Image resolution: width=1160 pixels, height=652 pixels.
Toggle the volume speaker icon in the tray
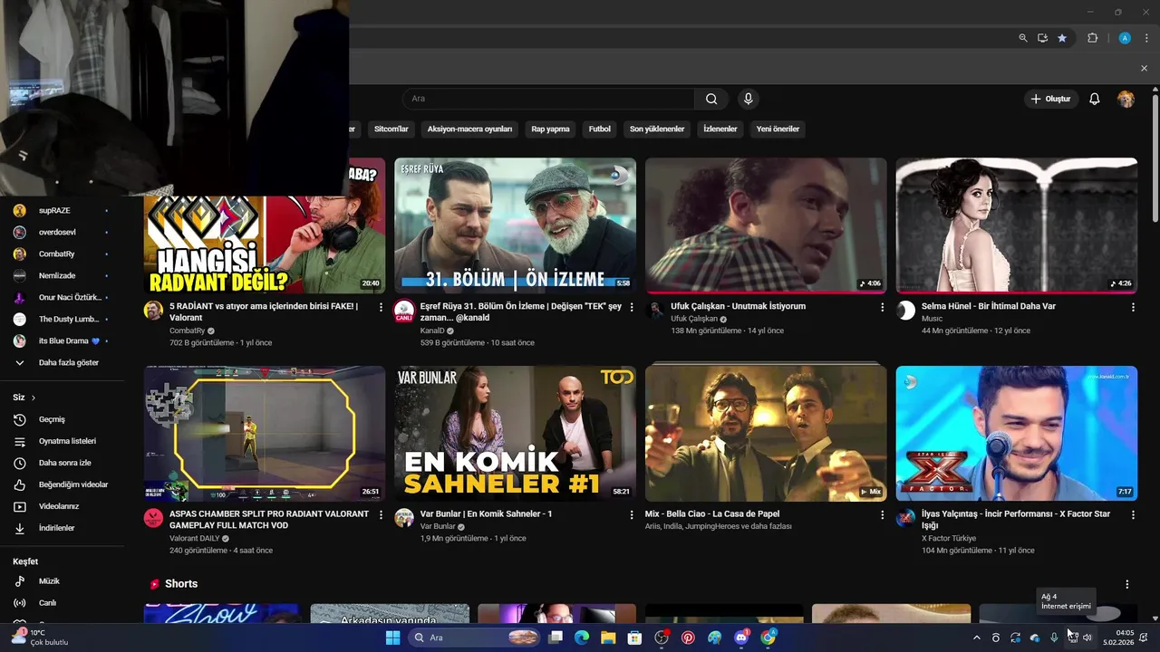click(x=1087, y=638)
